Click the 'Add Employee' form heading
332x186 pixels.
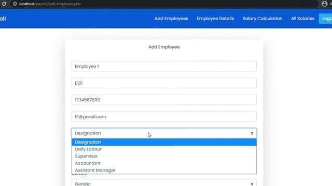[164, 47]
